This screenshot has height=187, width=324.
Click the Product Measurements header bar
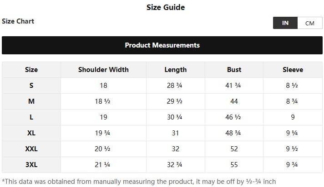[x=162, y=45]
